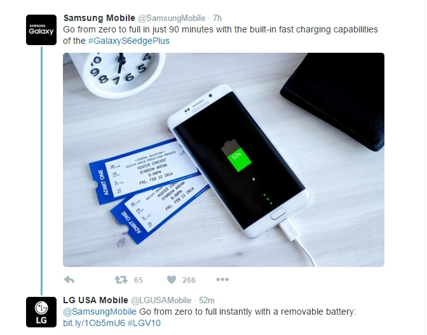This screenshot has width=427, height=335.
Task: View the 266 likes count
Action: pos(189,280)
